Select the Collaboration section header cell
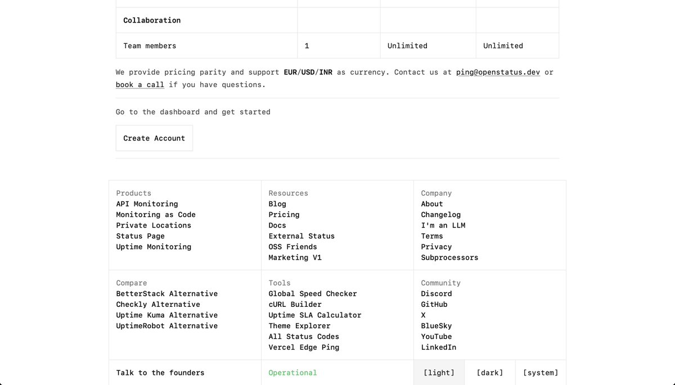 click(x=206, y=20)
